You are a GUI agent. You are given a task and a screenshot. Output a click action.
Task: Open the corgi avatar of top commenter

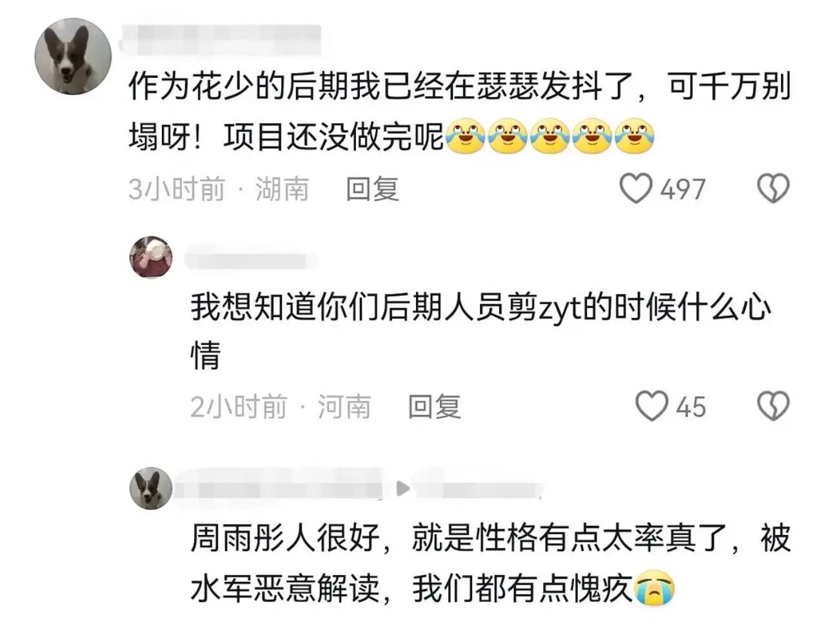point(73,57)
